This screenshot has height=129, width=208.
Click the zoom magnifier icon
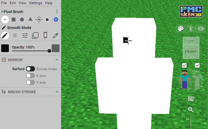[191, 109]
